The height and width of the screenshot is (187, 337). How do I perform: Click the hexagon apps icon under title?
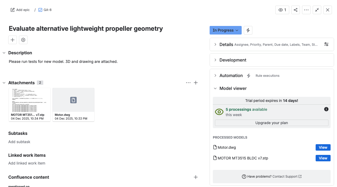click(23, 40)
